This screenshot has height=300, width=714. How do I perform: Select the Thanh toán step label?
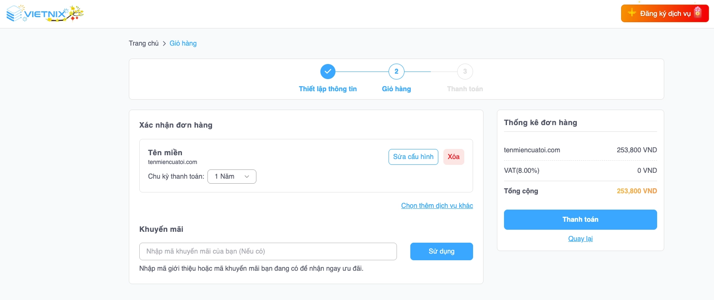tap(465, 89)
